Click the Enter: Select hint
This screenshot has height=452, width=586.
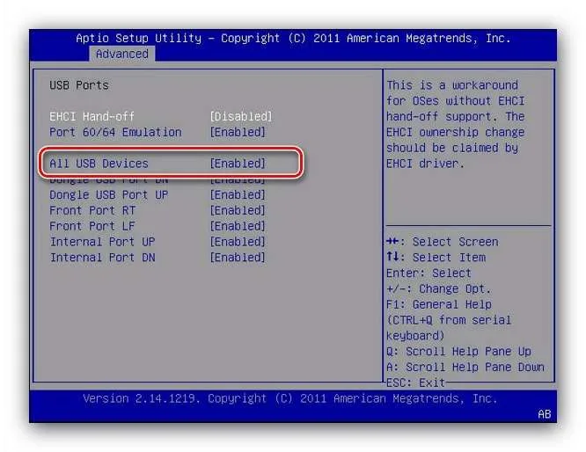point(429,273)
